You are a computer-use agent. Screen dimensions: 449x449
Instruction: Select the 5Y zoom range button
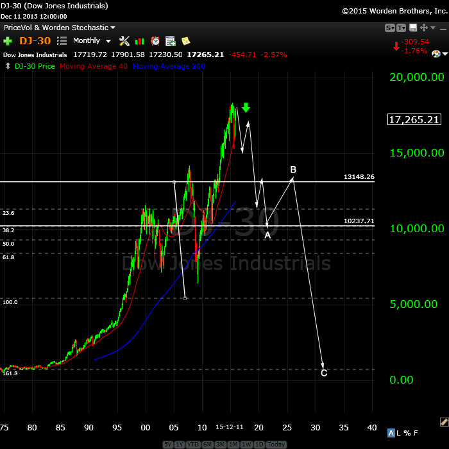click(x=168, y=444)
